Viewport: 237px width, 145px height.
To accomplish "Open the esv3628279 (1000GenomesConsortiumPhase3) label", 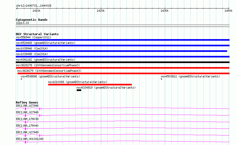I will coord(49,71).
